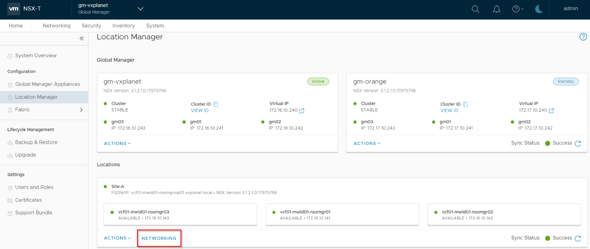Click the Active badge on gm-vxplanet

click(318, 81)
